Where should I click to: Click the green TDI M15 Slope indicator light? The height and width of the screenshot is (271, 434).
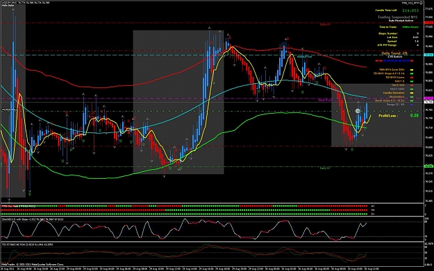pyautogui.click(x=412, y=73)
